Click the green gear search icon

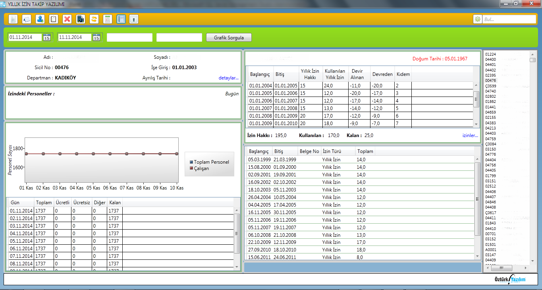point(478,19)
